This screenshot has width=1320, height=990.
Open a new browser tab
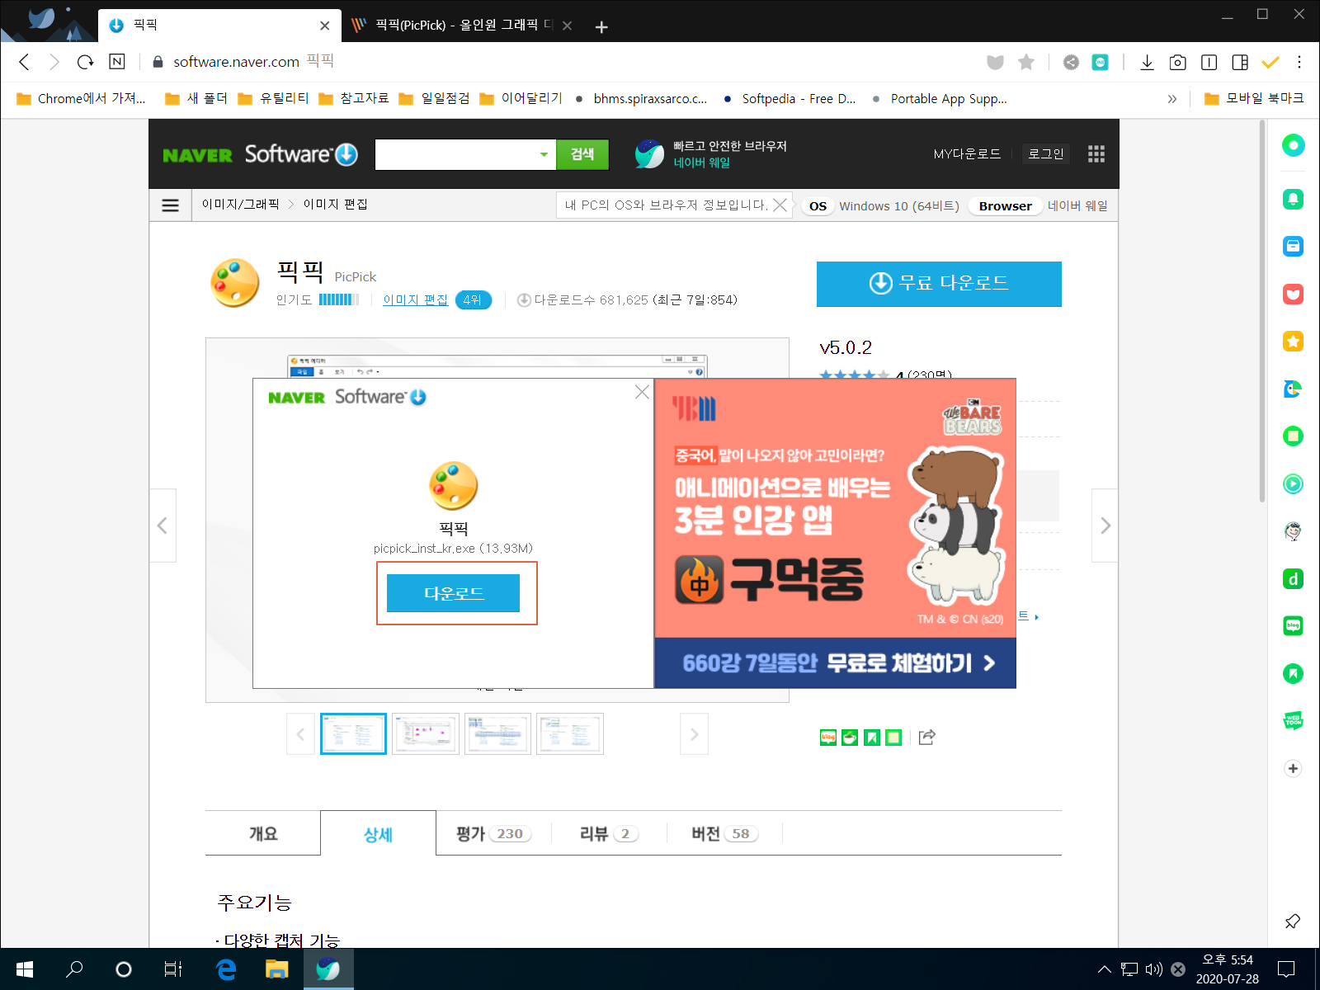pyautogui.click(x=601, y=27)
